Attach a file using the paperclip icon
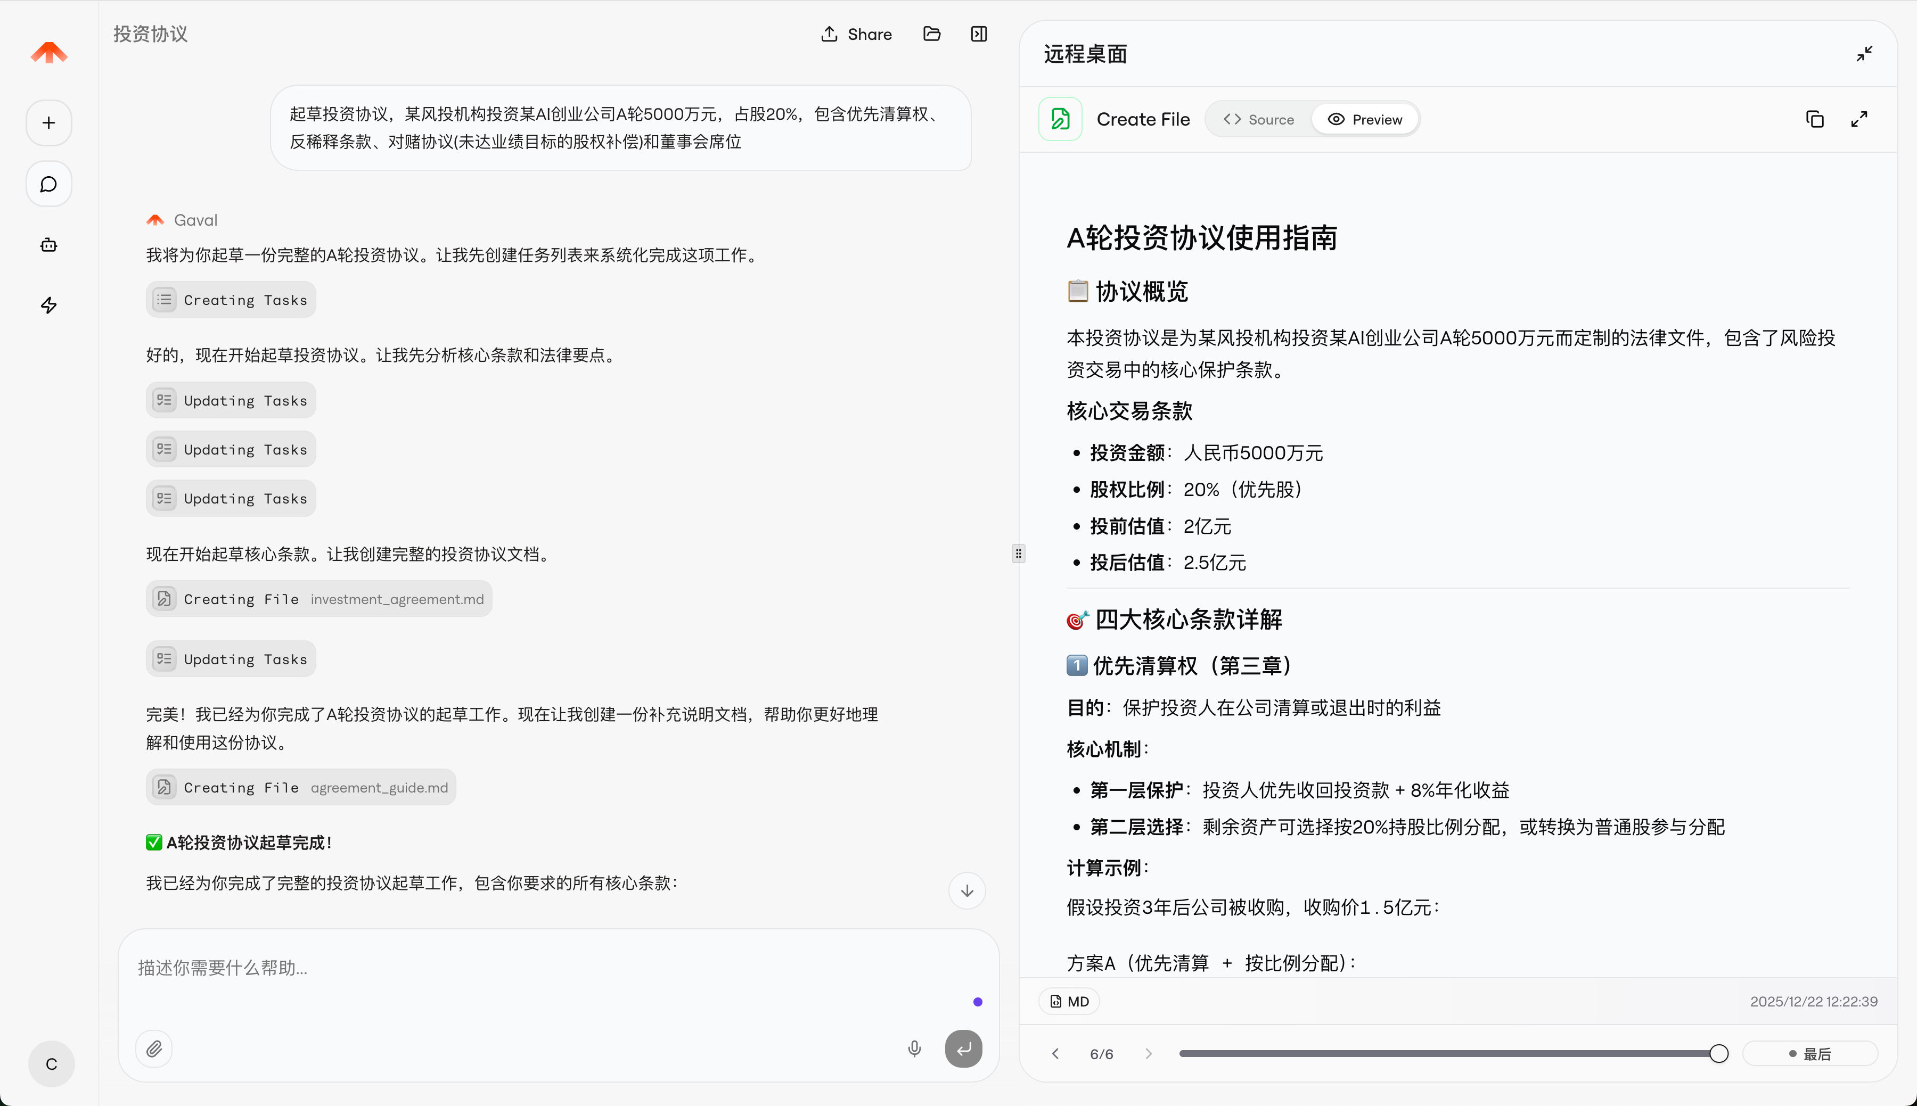This screenshot has width=1917, height=1106. tap(153, 1049)
